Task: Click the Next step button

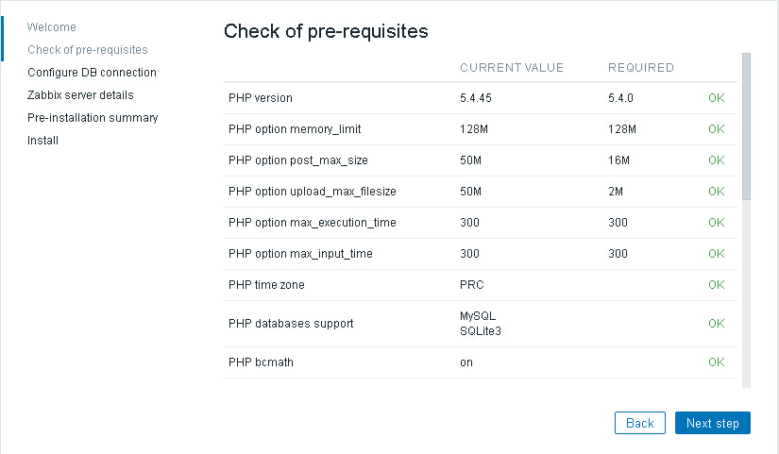Action: (712, 423)
